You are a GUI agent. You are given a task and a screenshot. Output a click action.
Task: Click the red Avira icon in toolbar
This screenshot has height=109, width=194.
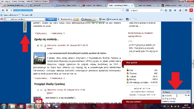191,11
